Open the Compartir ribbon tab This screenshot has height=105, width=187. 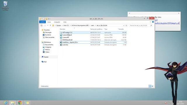pos(57,22)
